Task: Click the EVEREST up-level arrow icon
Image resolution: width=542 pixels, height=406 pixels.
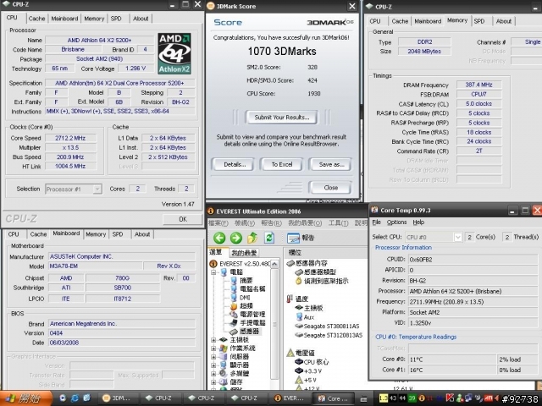Action: (252, 238)
